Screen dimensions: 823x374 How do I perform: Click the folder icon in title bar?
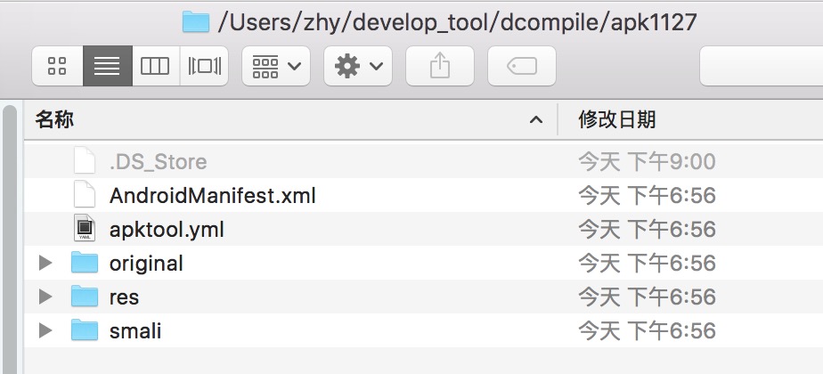pos(195,22)
